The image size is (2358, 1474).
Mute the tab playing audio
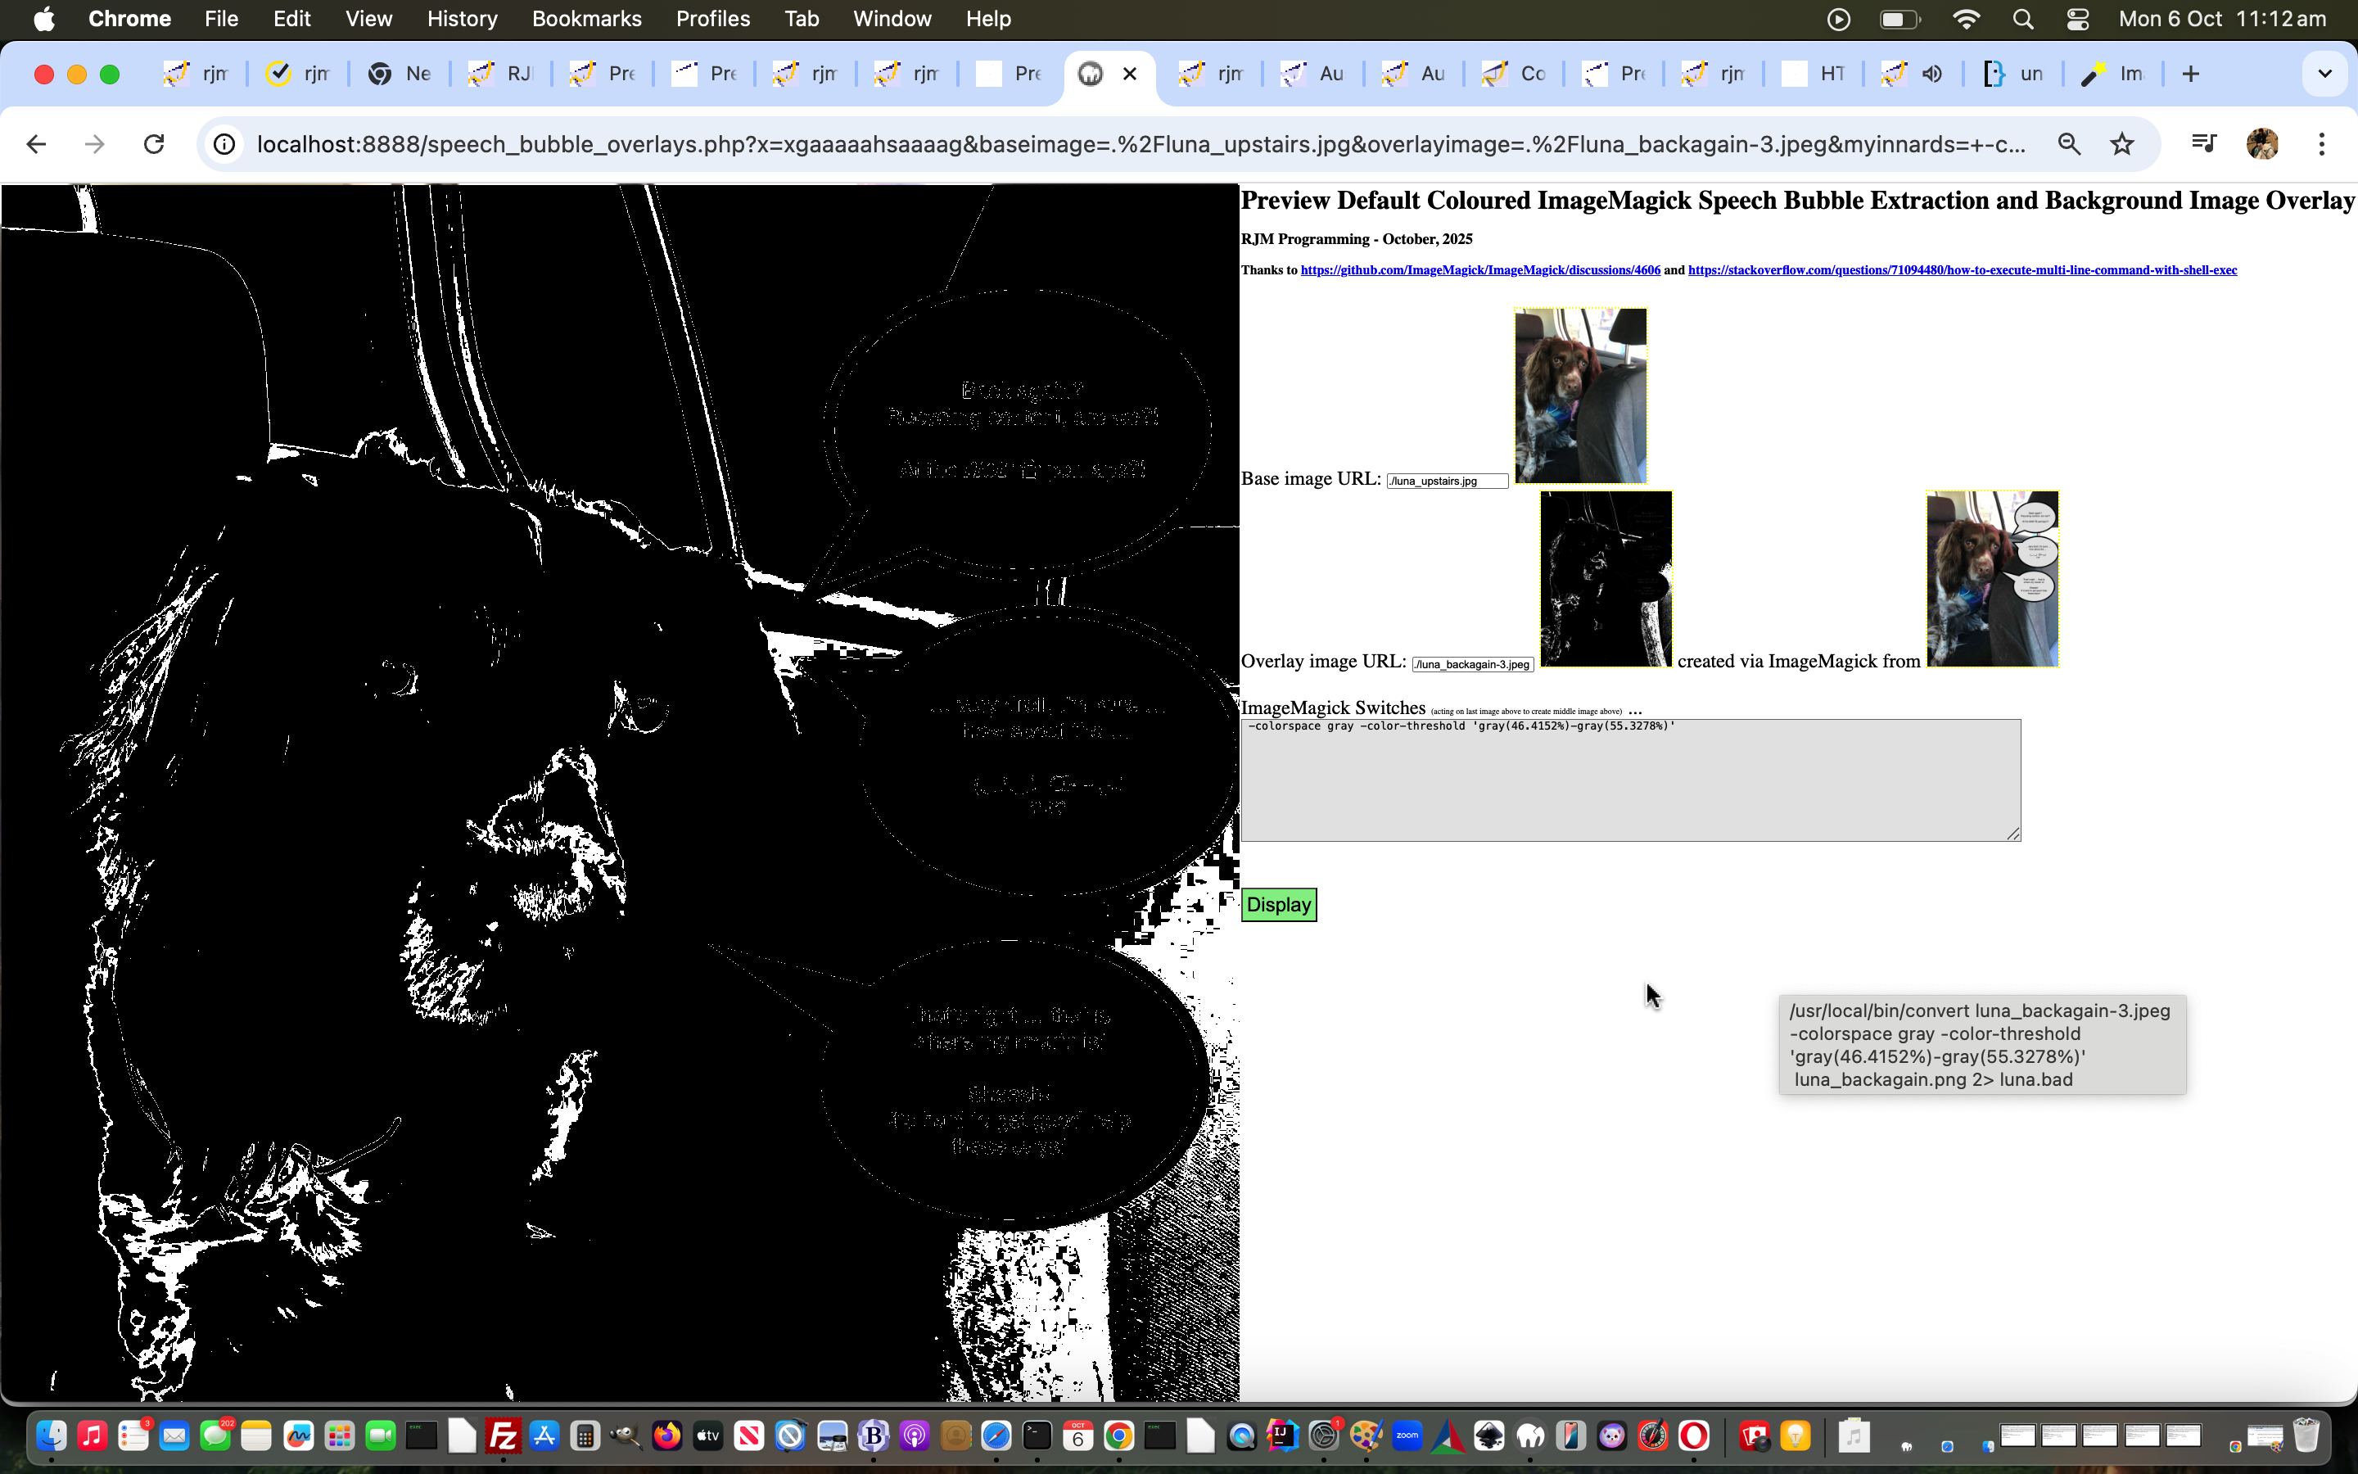tap(1932, 74)
